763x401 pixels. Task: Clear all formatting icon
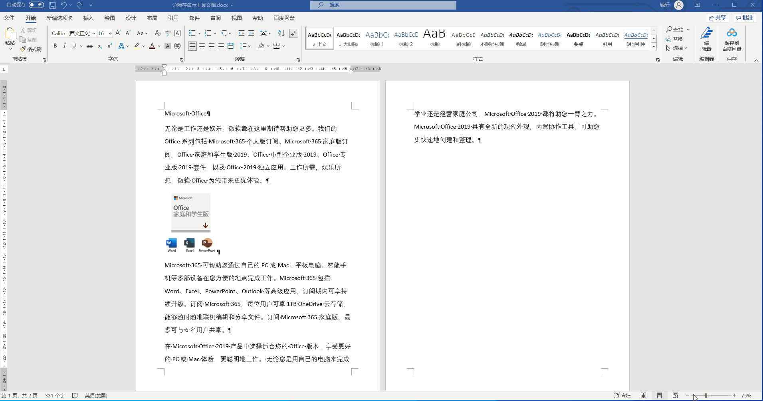point(158,33)
